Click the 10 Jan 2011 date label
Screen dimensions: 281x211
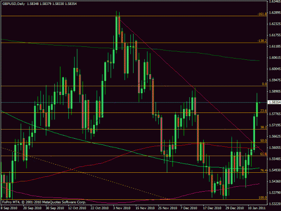pos(257,208)
